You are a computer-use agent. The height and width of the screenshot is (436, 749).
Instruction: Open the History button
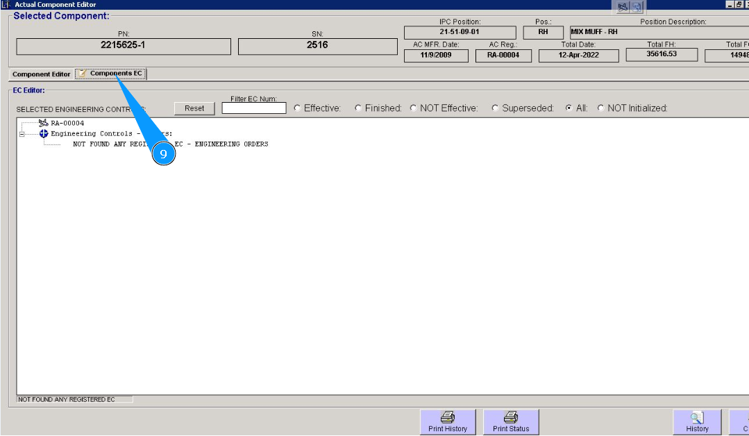(x=697, y=422)
